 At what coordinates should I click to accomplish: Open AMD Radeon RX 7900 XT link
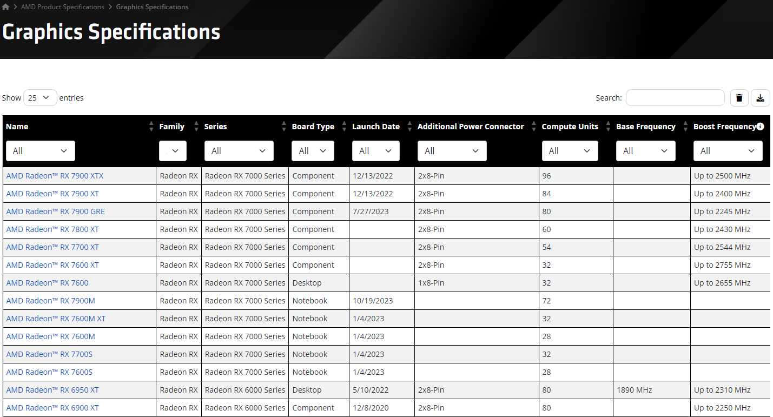click(x=52, y=194)
